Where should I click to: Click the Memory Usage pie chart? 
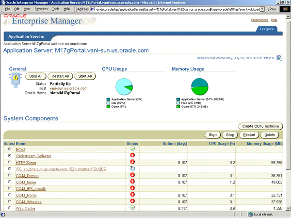pos(200,87)
